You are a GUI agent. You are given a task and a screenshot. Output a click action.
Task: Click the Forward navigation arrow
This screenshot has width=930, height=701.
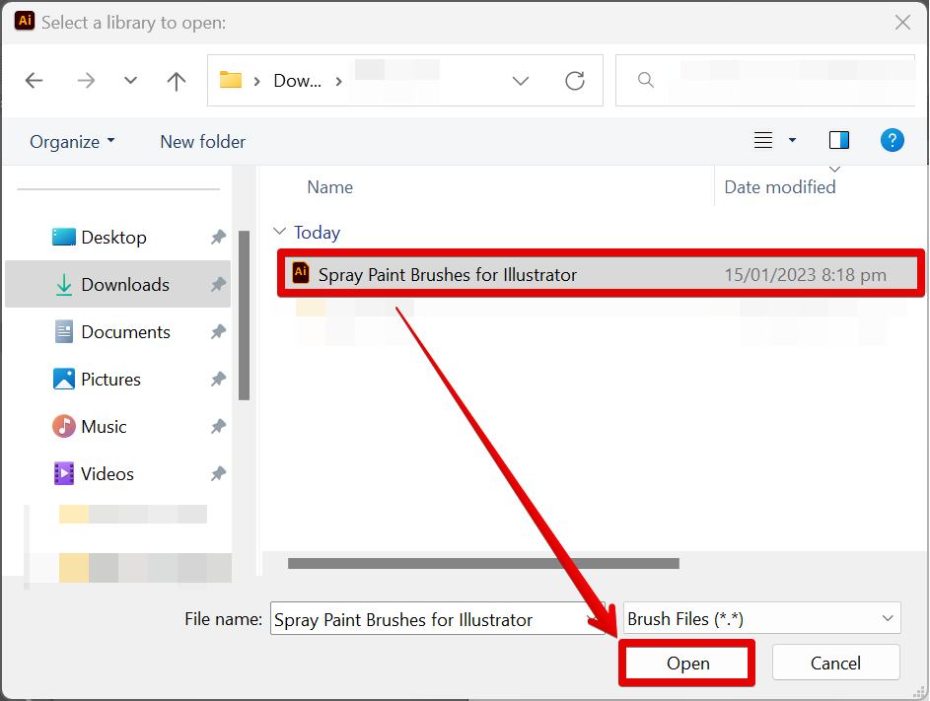pos(86,80)
